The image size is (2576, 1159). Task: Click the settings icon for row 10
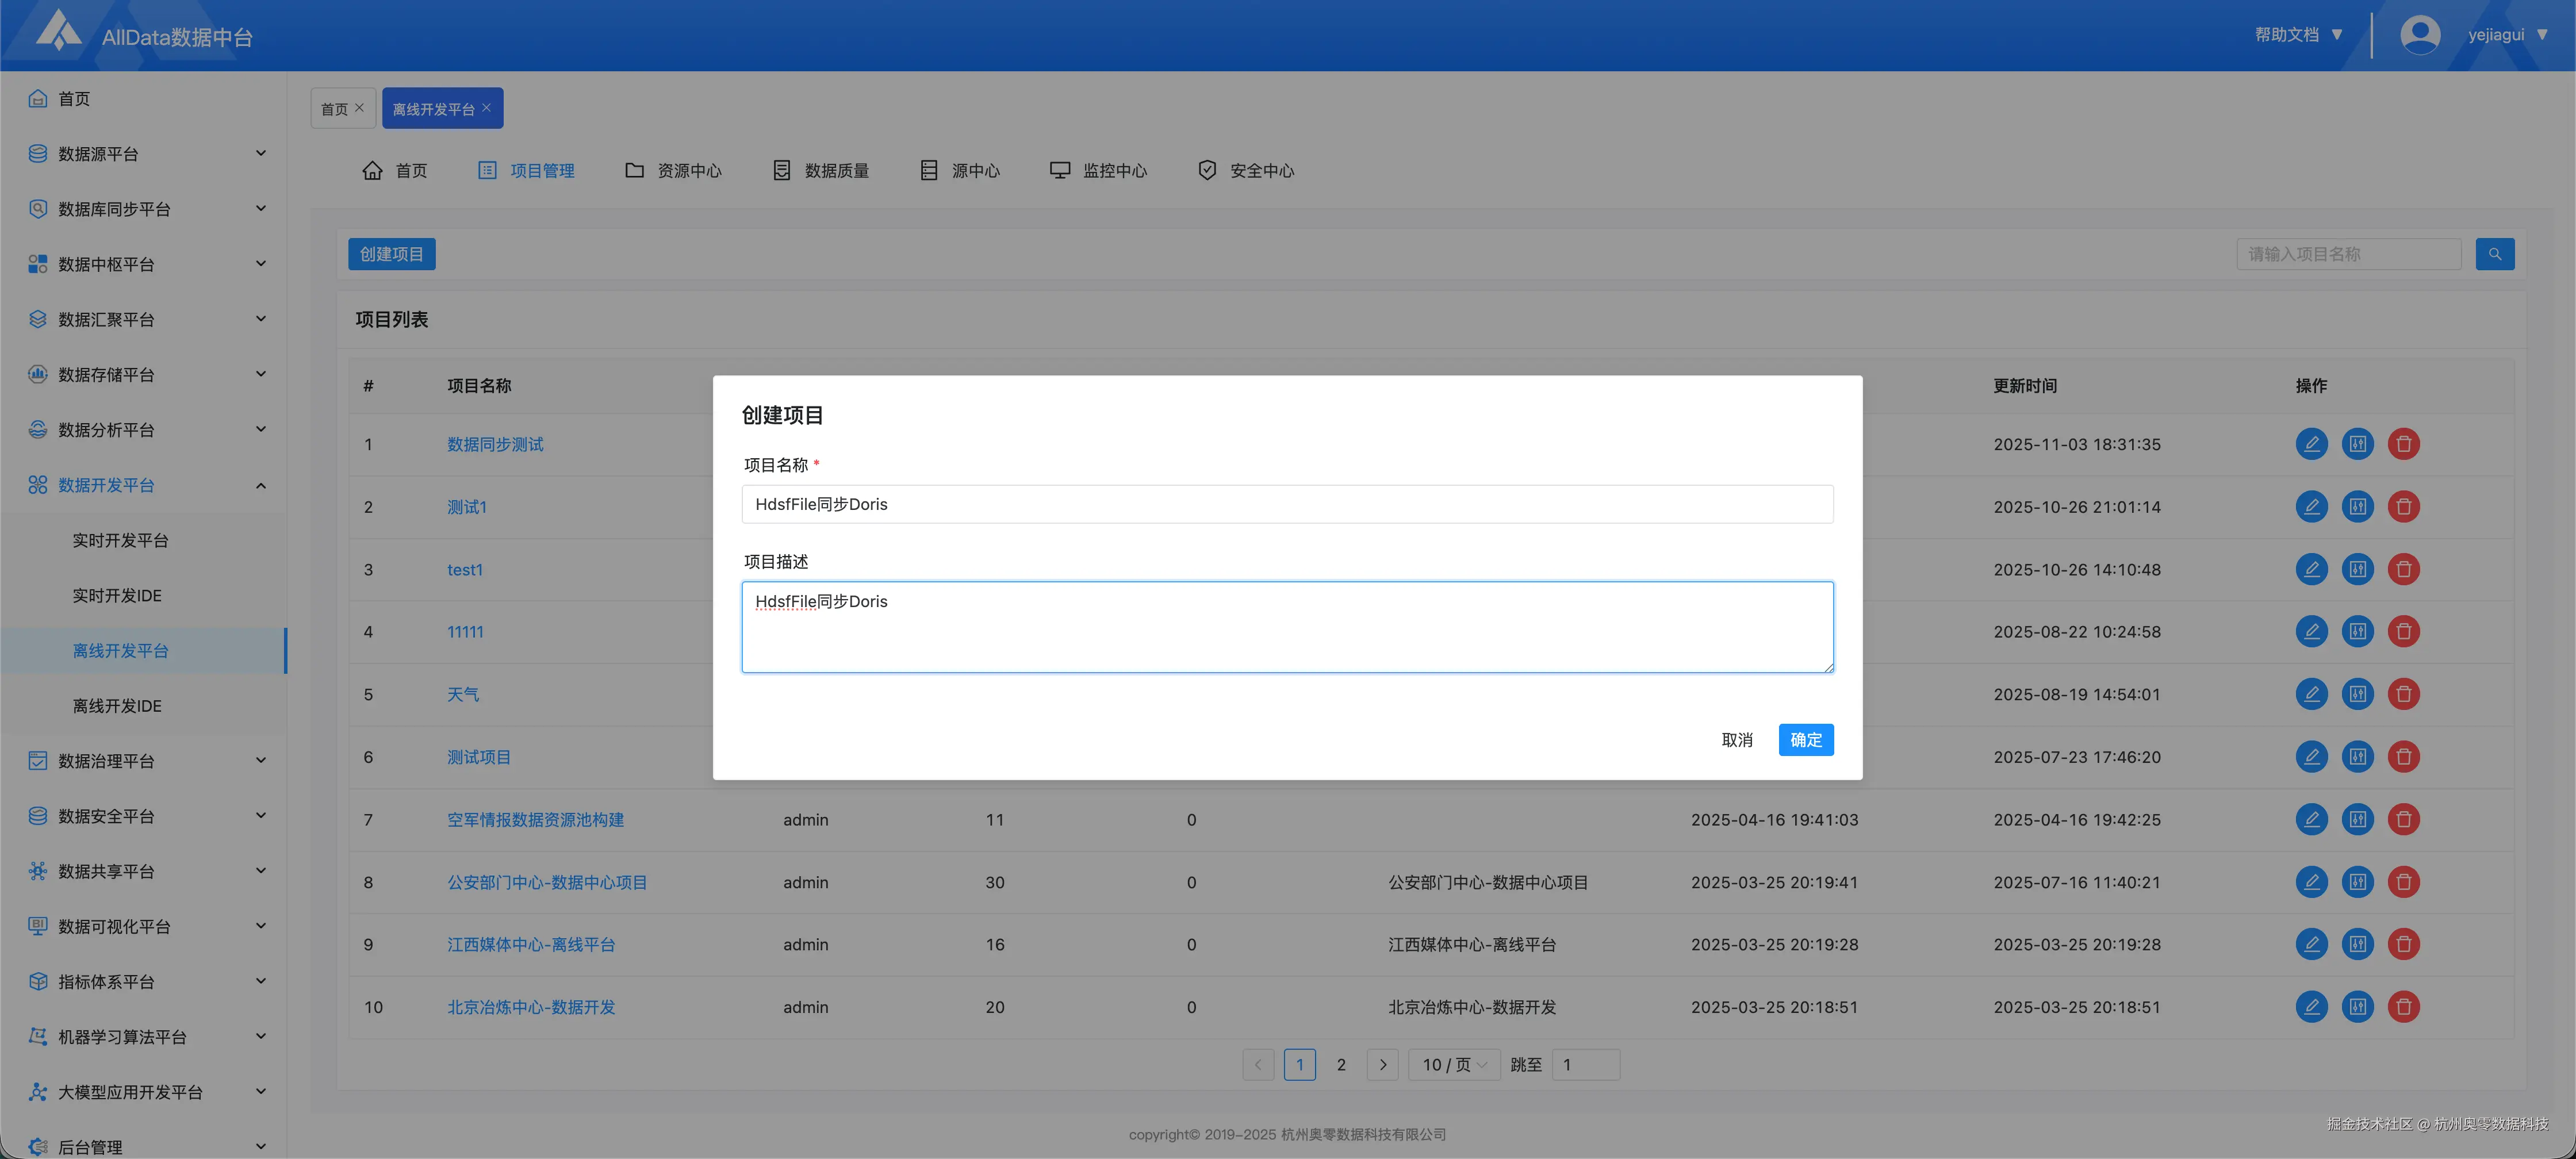click(x=2357, y=1007)
